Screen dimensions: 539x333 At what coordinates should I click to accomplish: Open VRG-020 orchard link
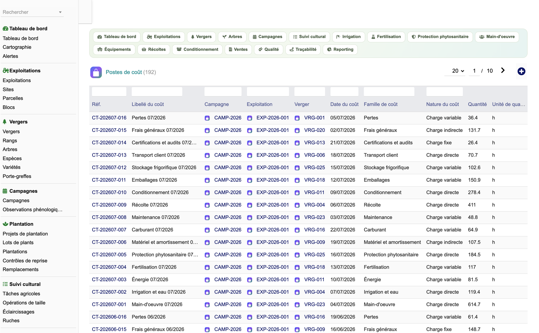[x=314, y=130]
